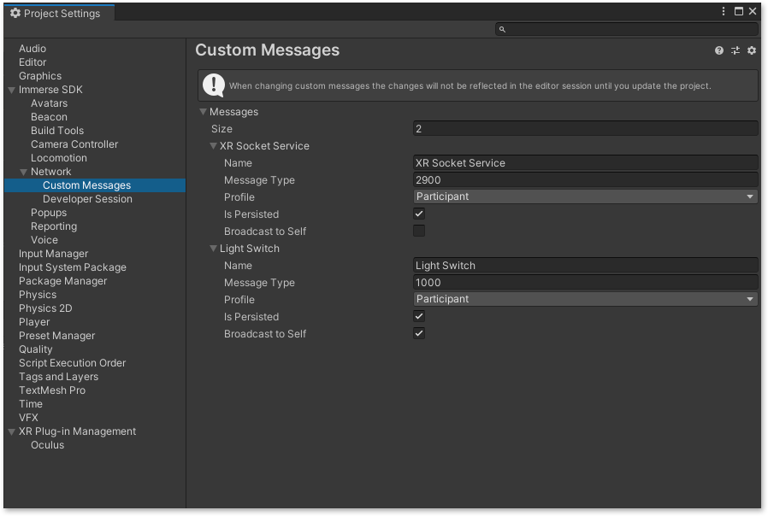Collapse the XR Plug-in Management arrow
The width and height of the screenshot is (768, 516).
pos(12,432)
